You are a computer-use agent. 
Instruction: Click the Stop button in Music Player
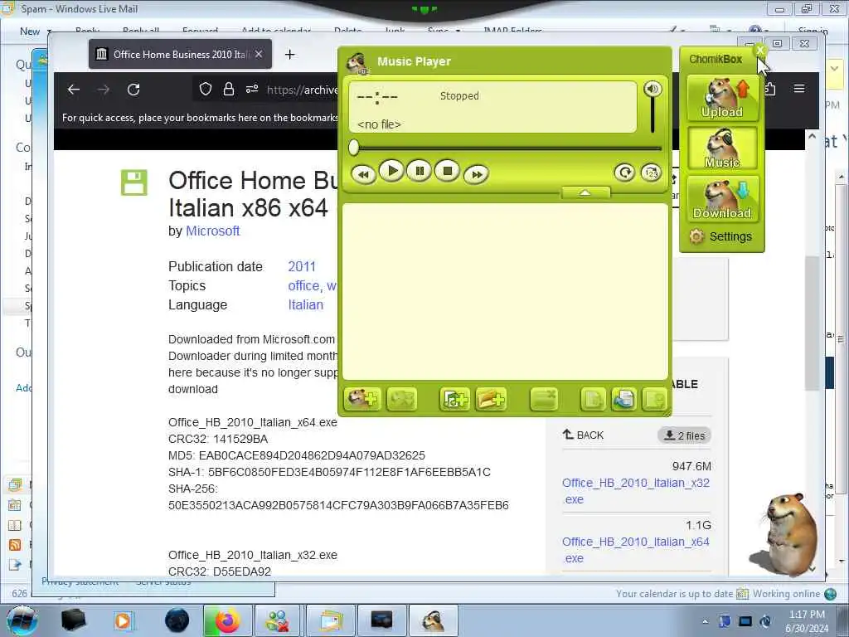(447, 171)
